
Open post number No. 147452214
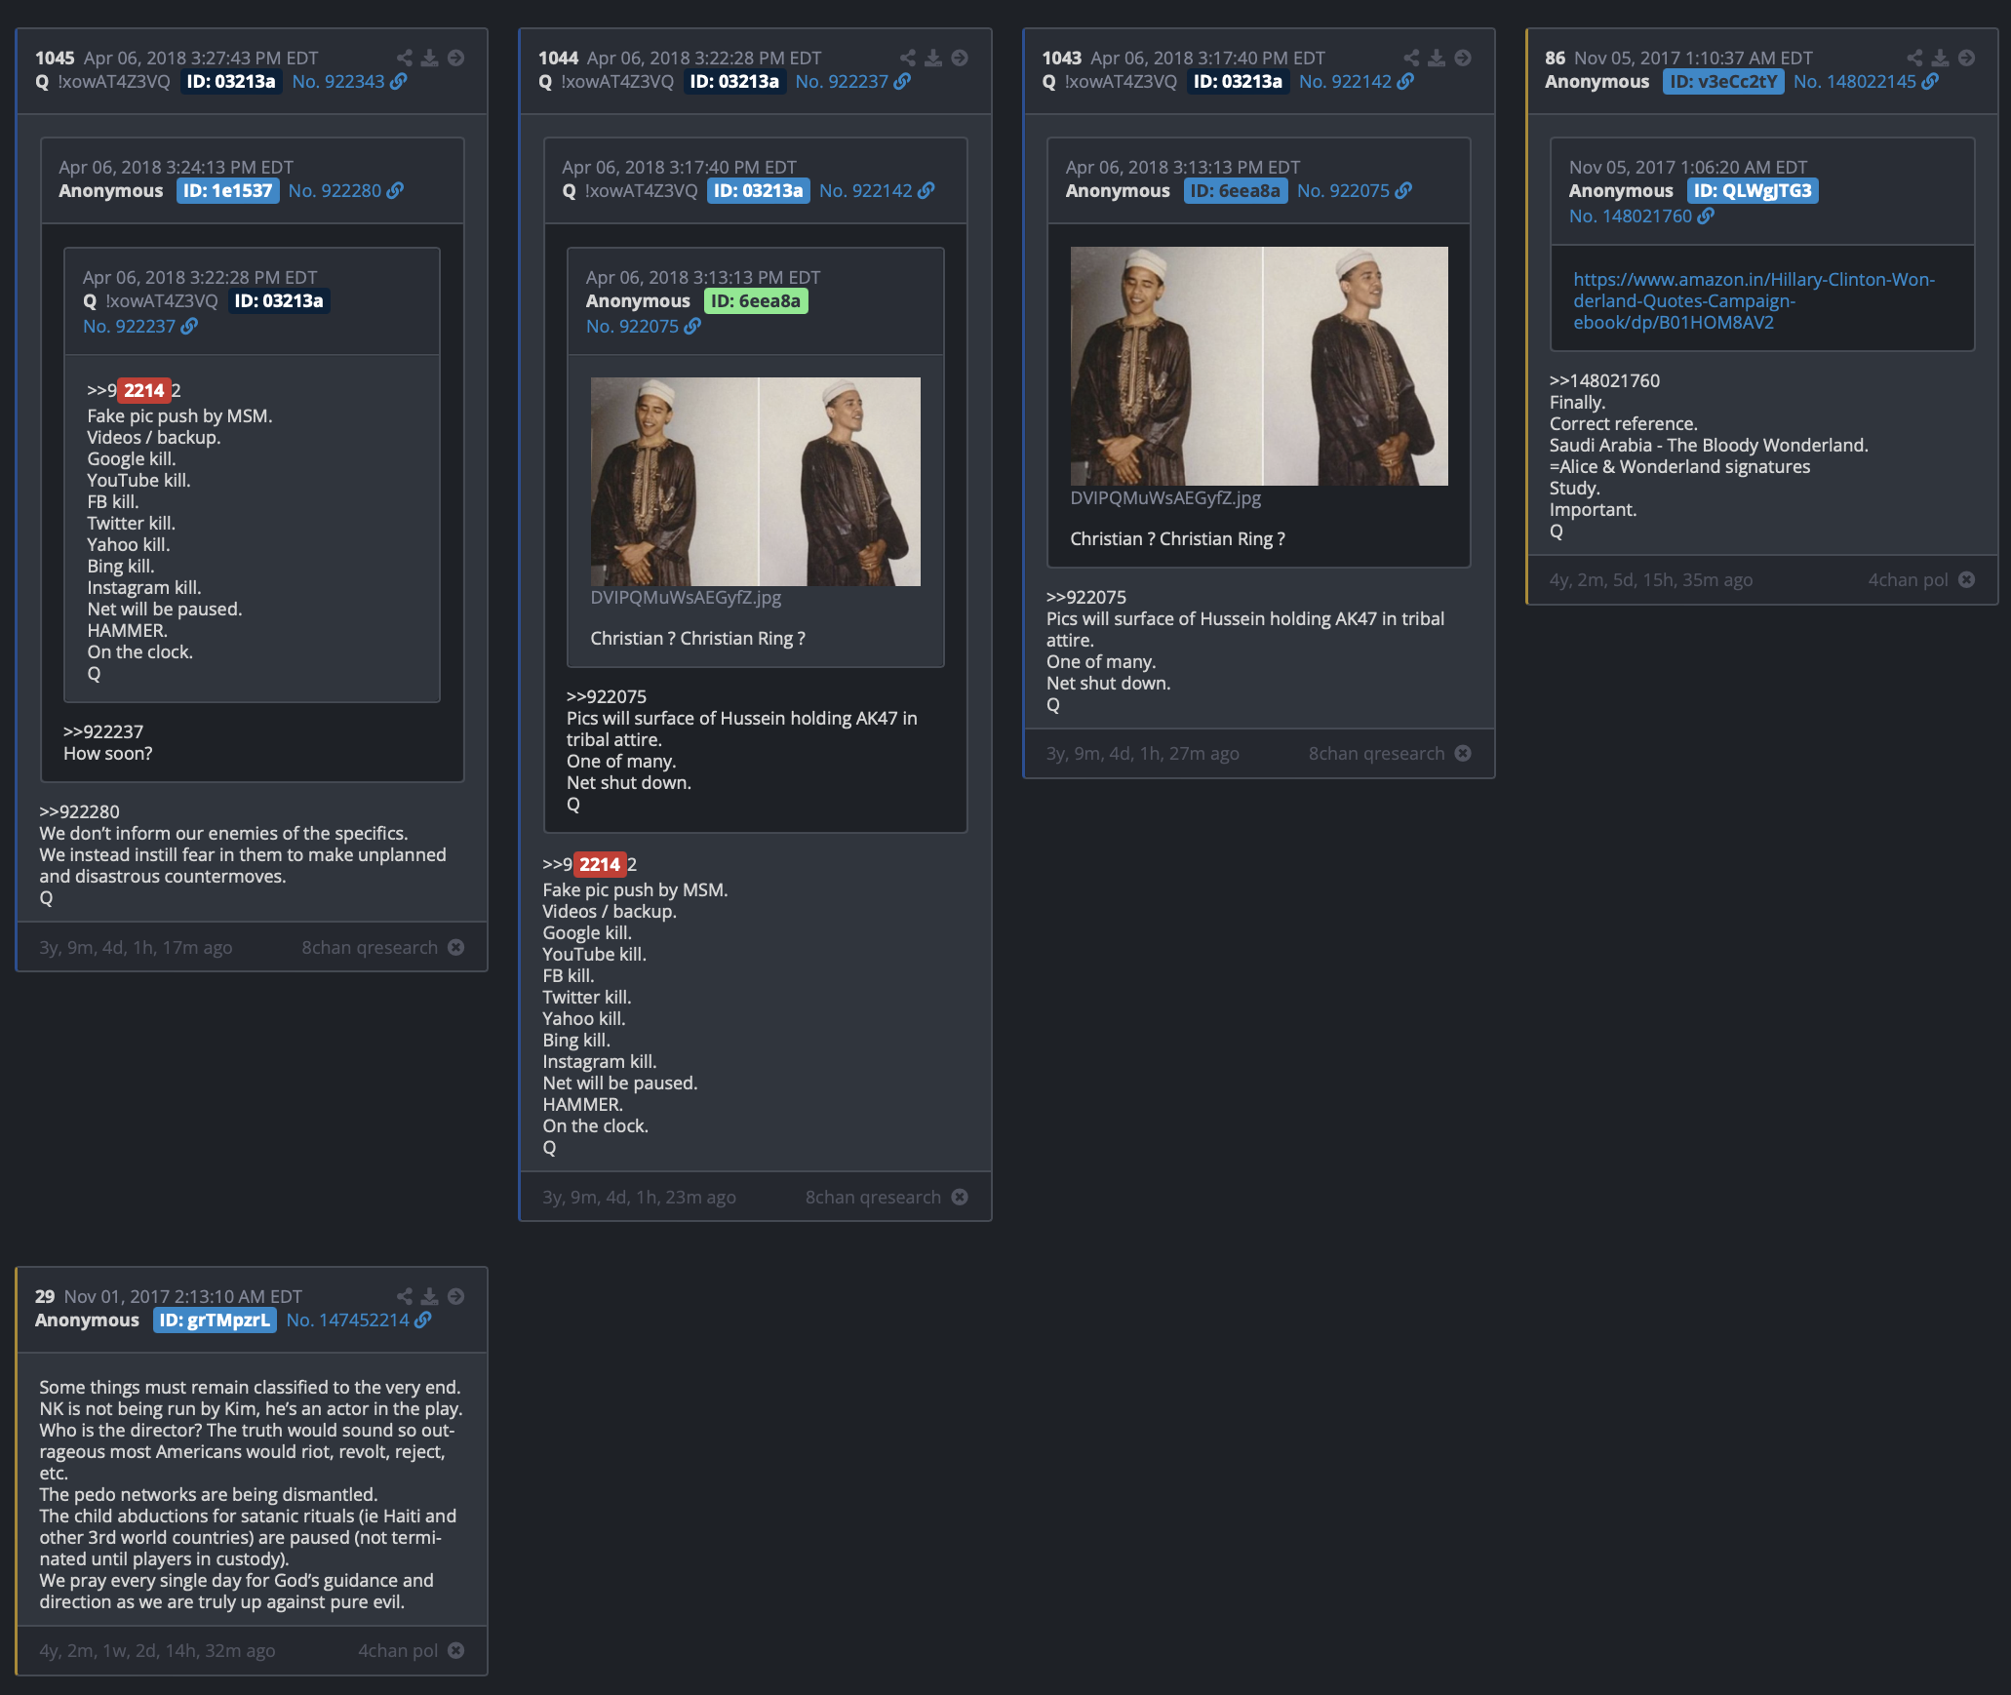(x=348, y=1320)
